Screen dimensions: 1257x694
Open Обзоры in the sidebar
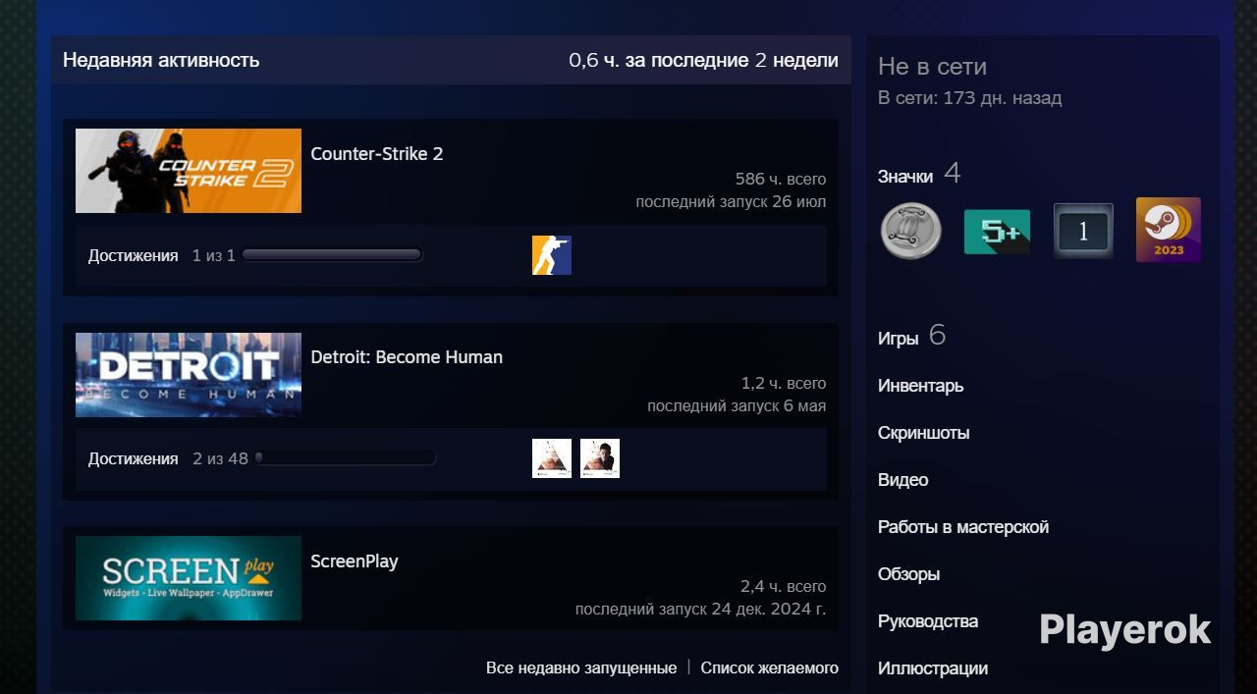coord(909,574)
